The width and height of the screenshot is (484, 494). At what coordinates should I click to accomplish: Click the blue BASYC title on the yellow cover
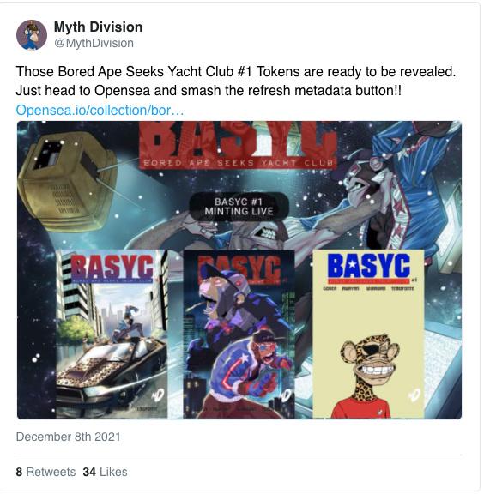pos(369,266)
